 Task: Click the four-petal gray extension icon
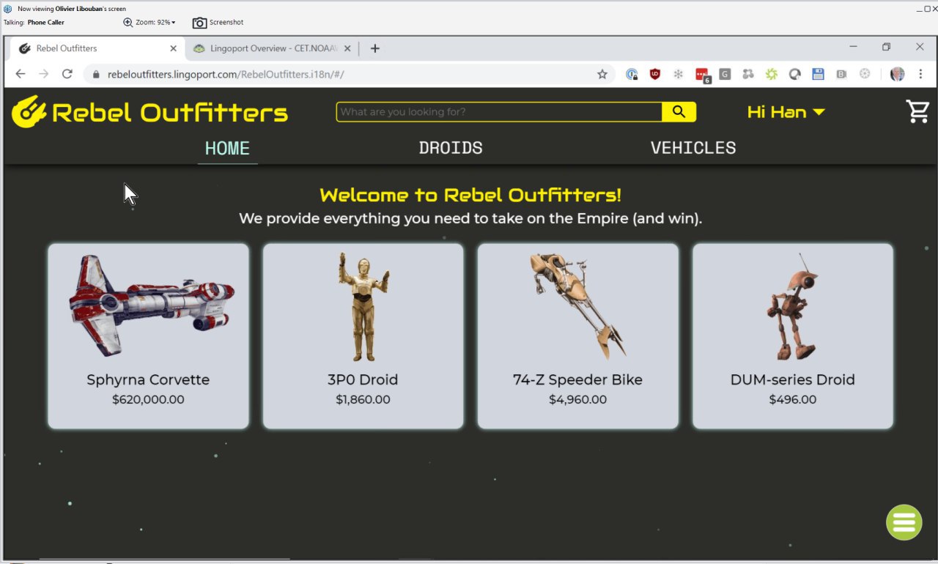click(x=747, y=74)
